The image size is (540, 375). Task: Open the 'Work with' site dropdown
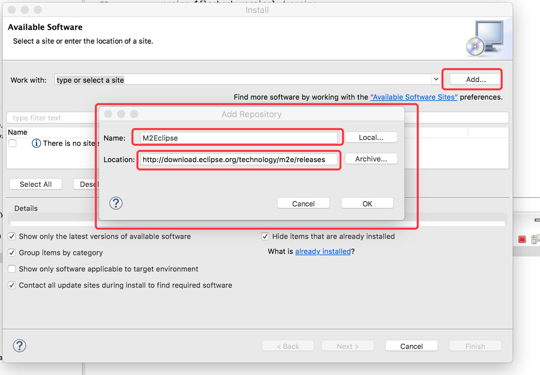point(436,79)
